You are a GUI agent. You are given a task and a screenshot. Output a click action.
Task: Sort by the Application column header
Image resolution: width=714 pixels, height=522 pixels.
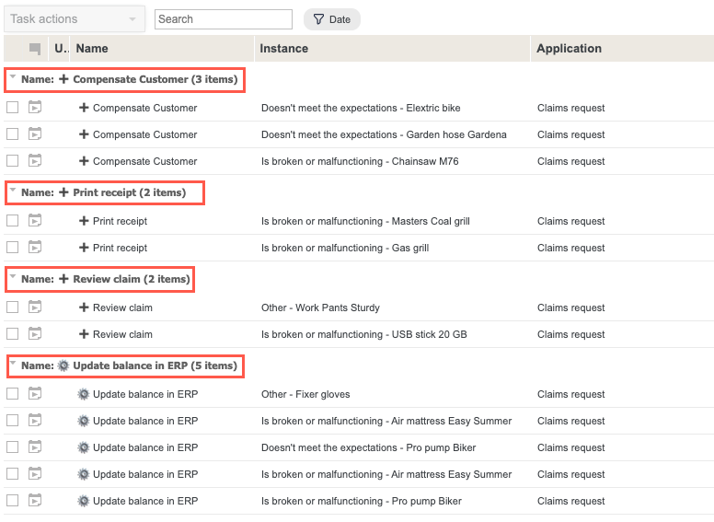coord(569,49)
